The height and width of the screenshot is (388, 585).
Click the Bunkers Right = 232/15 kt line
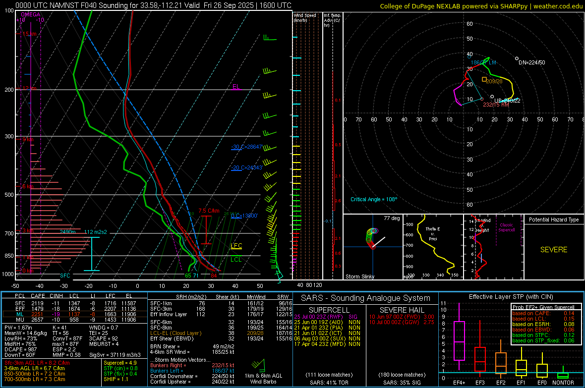pos(192,365)
